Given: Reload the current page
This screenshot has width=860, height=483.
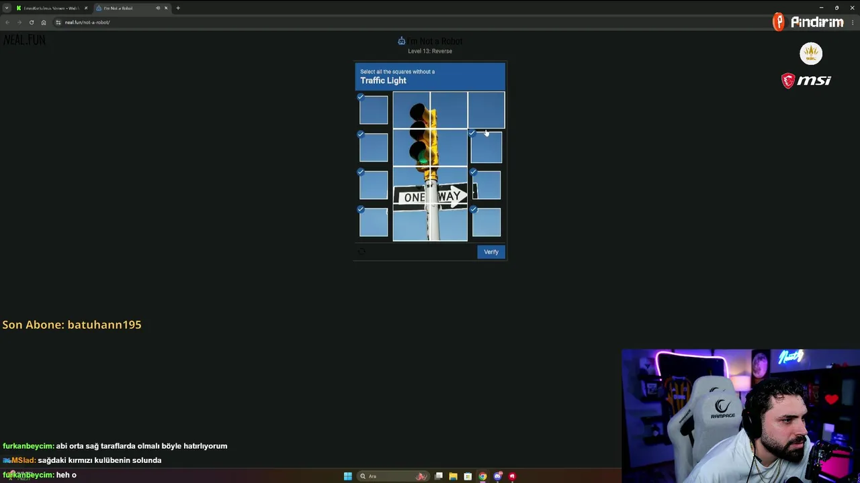Looking at the screenshot, I should tap(32, 22).
